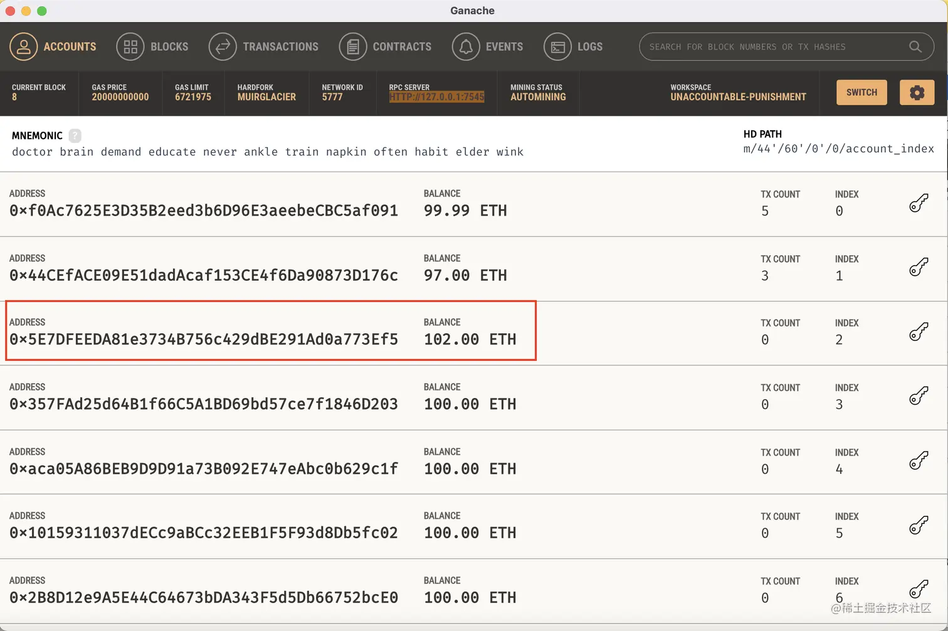Show the Logs tab
This screenshot has width=948, height=631.
pyautogui.click(x=573, y=47)
